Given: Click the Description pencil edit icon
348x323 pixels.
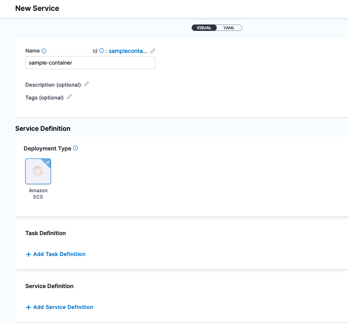Looking at the screenshot, I should click(x=87, y=84).
